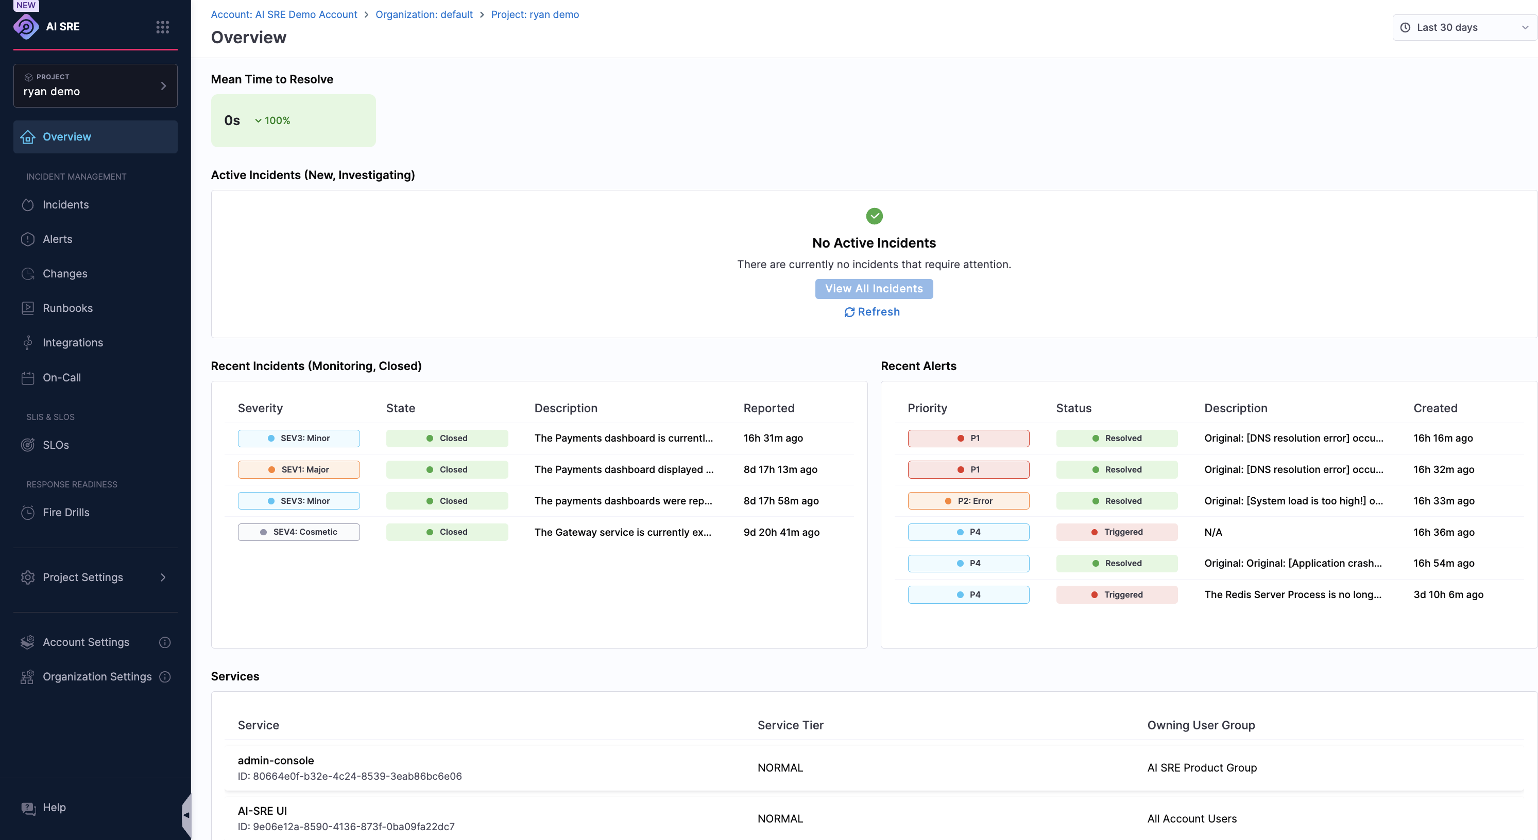The width and height of the screenshot is (1538, 840).
Task: Select Integrations in the sidebar
Action: pos(95,342)
